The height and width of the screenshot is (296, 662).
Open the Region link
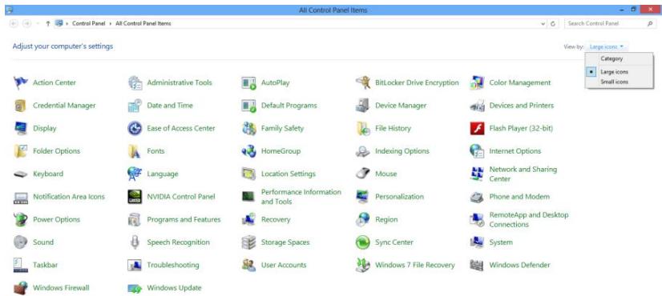pos(386,219)
